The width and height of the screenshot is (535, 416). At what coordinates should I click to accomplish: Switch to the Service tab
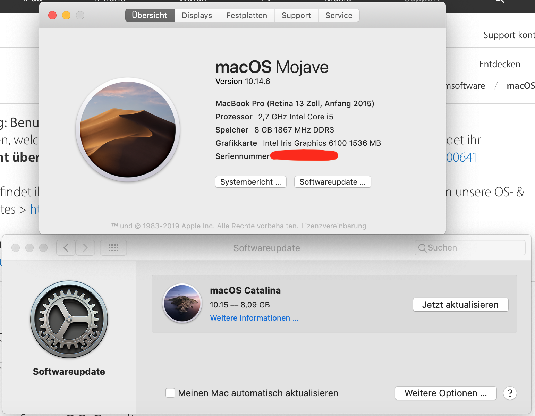coord(339,15)
